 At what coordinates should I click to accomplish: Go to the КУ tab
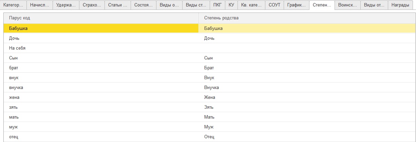pyautogui.click(x=231, y=5)
